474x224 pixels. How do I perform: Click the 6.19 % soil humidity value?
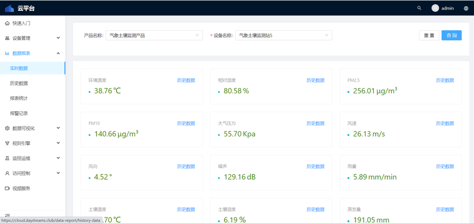tap(235, 220)
